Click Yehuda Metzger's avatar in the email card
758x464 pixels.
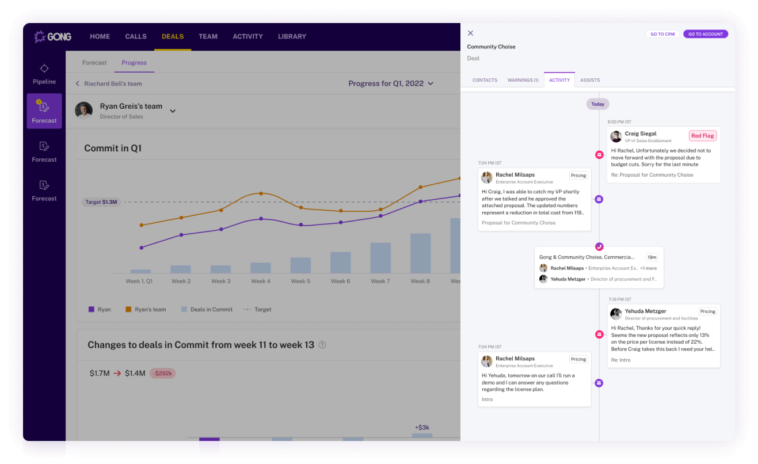pos(616,314)
